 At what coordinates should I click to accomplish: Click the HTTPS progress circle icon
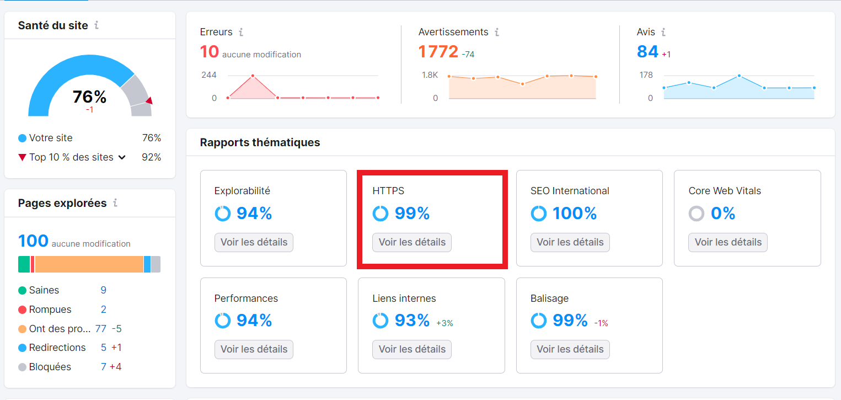tap(381, 214)
